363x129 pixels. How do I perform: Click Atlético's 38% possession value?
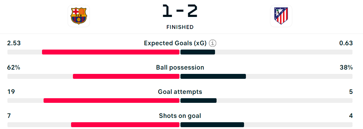tap(346, 67)
